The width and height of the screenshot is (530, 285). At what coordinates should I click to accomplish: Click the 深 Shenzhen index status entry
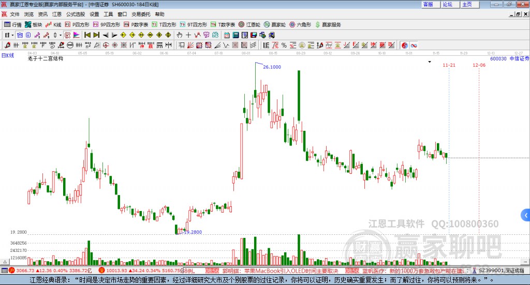coord(140,271)
